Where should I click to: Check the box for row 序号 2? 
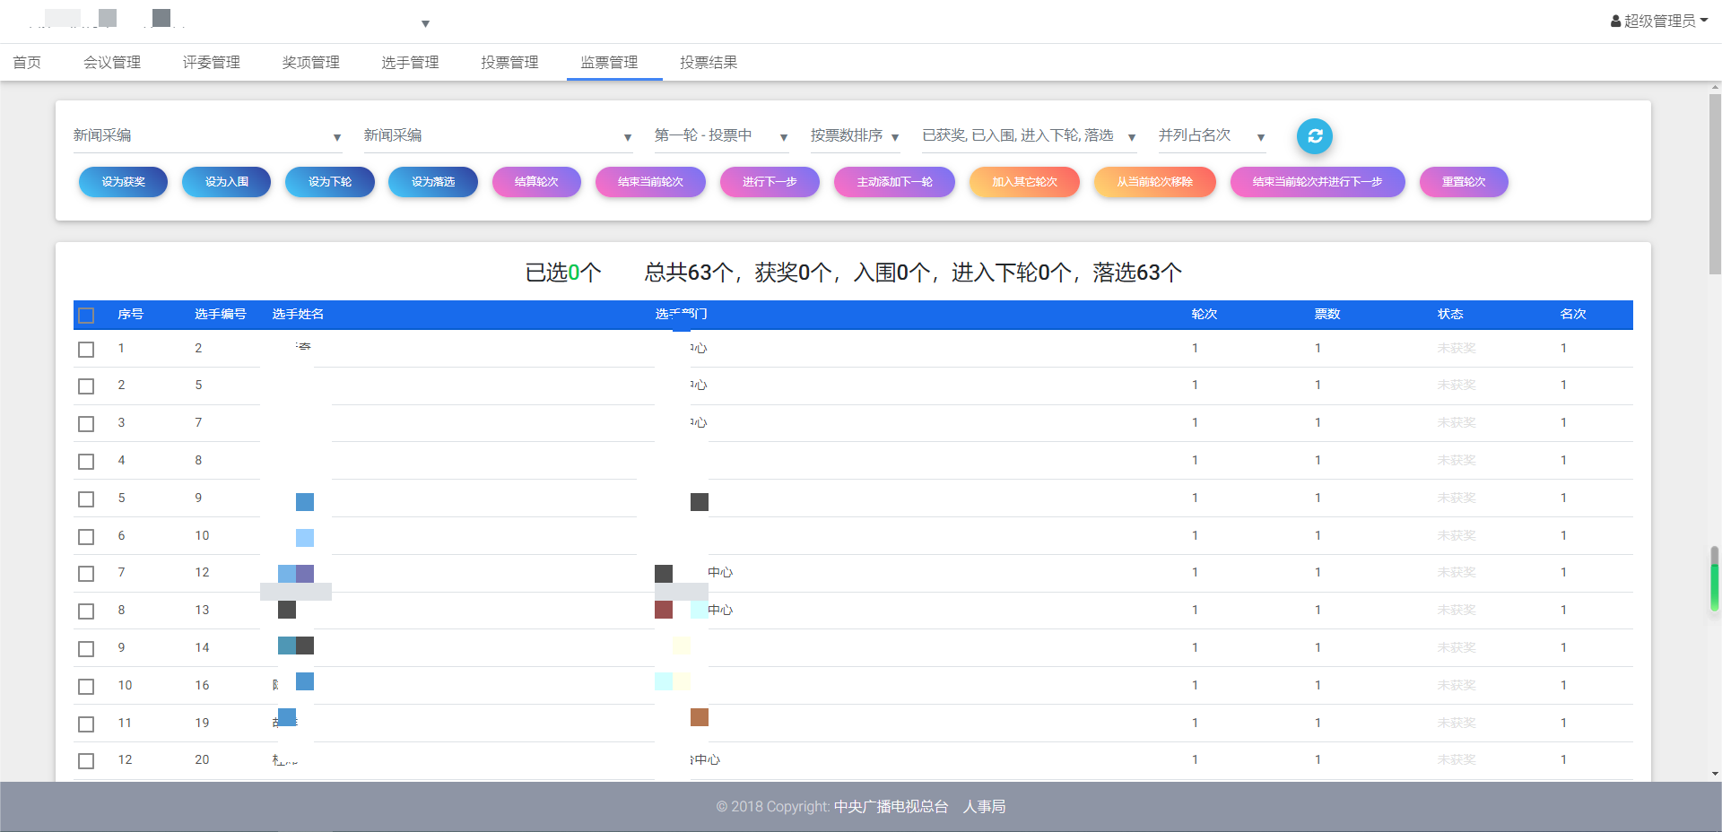pos(86,386)
